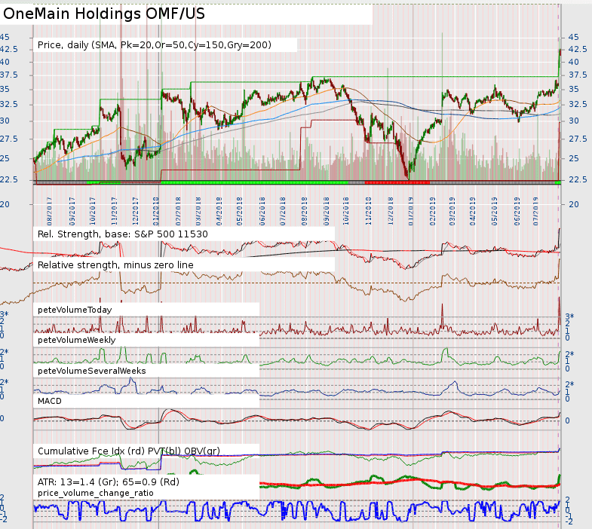The width and height of the screenshot is (592, 529).
Task: Click the MACD panel label
Action: pos(50,401)
